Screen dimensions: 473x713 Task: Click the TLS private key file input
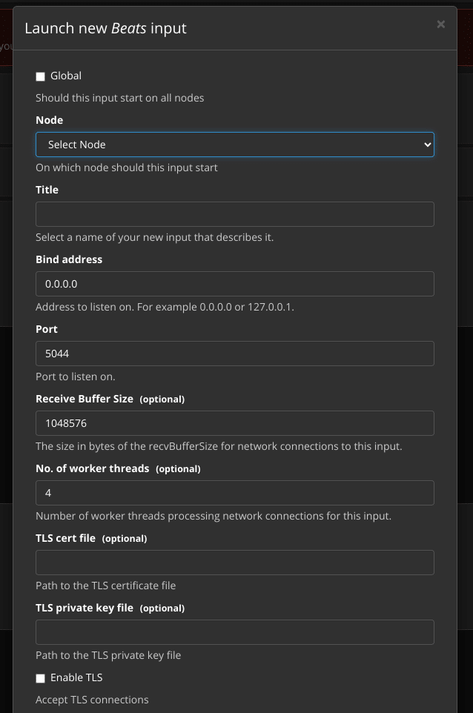click(235, 632)
